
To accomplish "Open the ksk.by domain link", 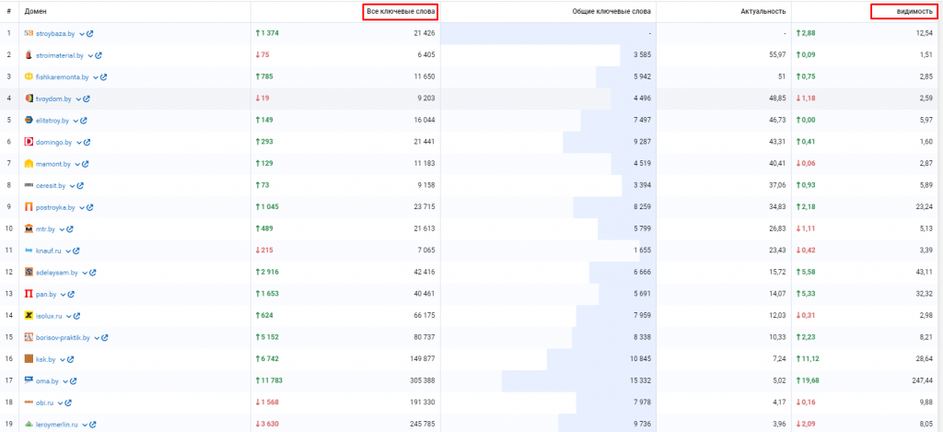I will point(46,359).
